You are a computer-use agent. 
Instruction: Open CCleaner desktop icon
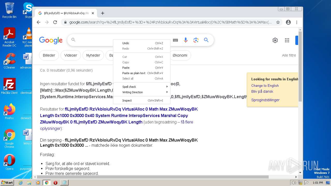pyautogui.click(x=9, y=61)
